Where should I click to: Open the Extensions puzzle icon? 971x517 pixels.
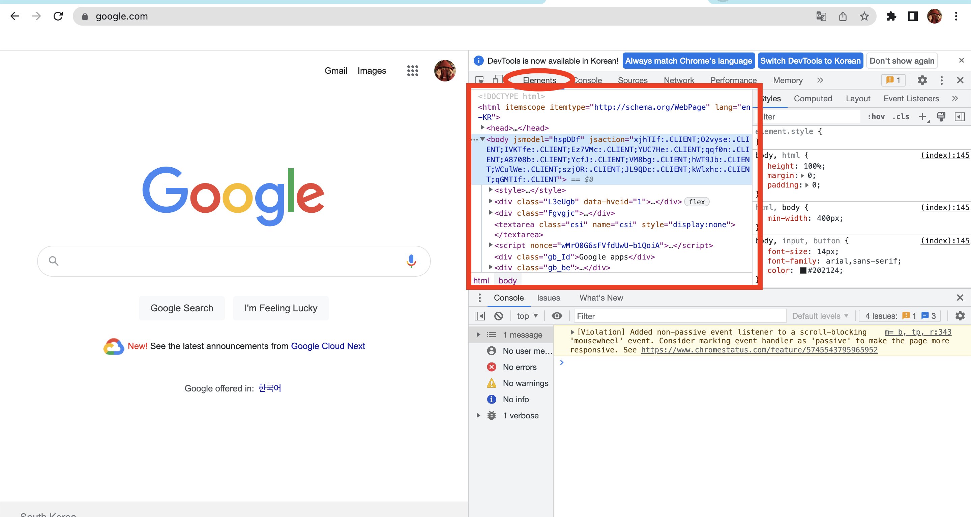click(891, 16)
